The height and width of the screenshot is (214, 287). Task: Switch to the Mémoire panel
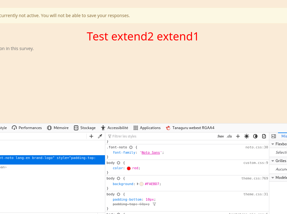coord(58,128)
